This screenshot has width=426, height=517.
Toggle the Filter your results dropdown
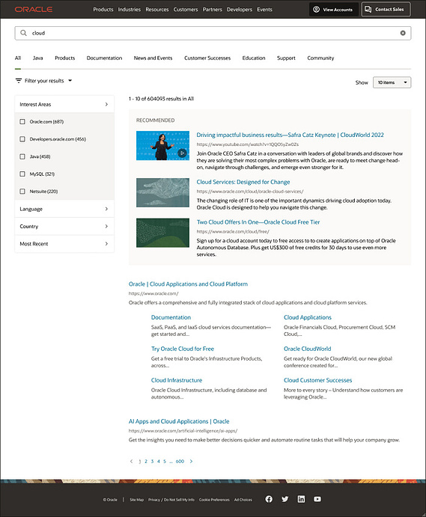coord(43,81)
